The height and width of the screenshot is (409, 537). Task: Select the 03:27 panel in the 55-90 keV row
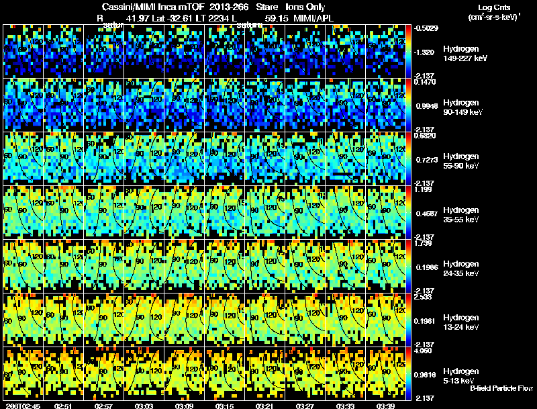[305, 158]
